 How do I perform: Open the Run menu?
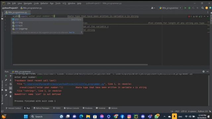click(x=52, y=3)
